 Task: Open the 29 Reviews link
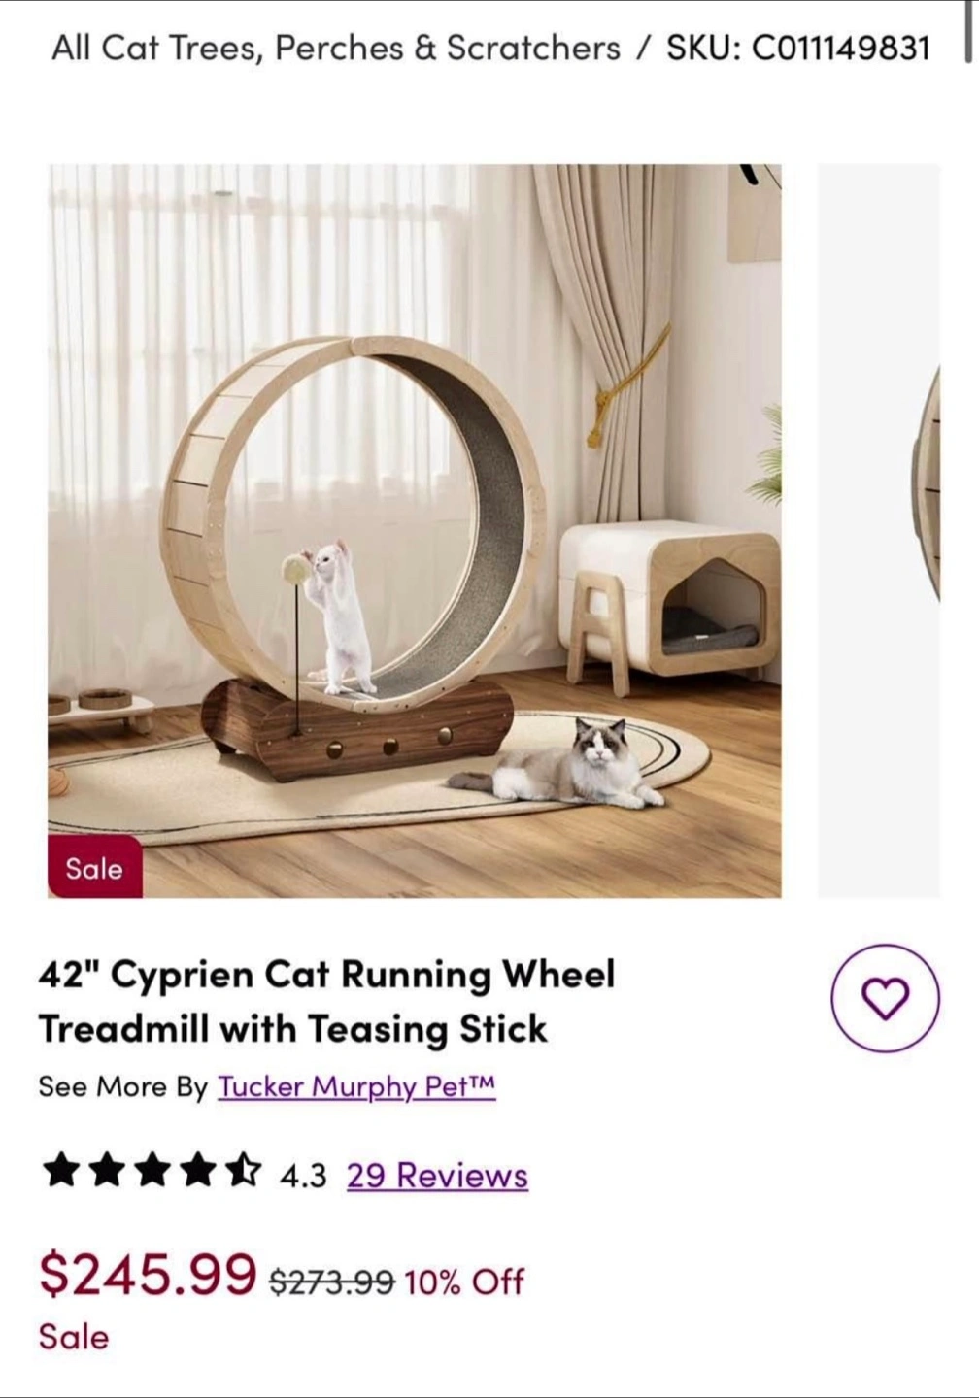tap(437, 1176)
